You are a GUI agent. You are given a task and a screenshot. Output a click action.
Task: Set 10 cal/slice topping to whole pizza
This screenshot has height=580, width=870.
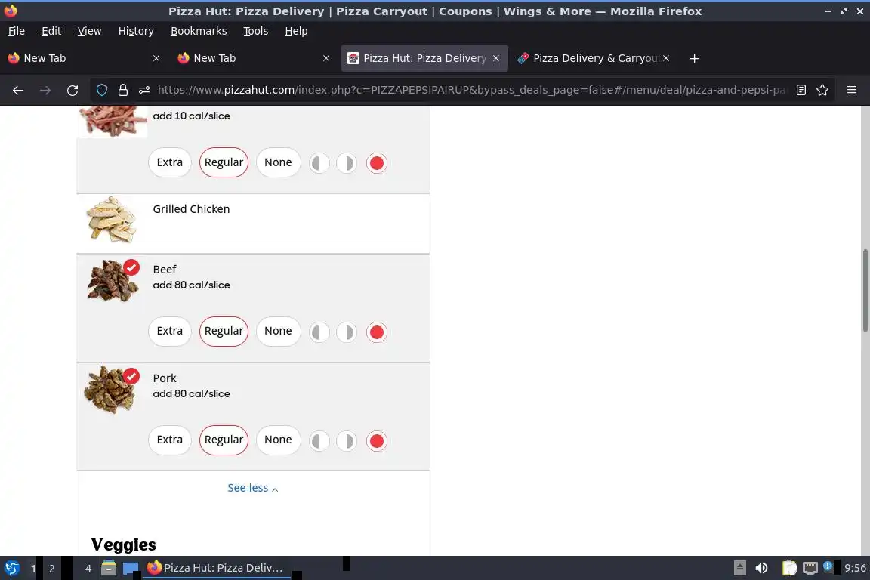point(376,164)
